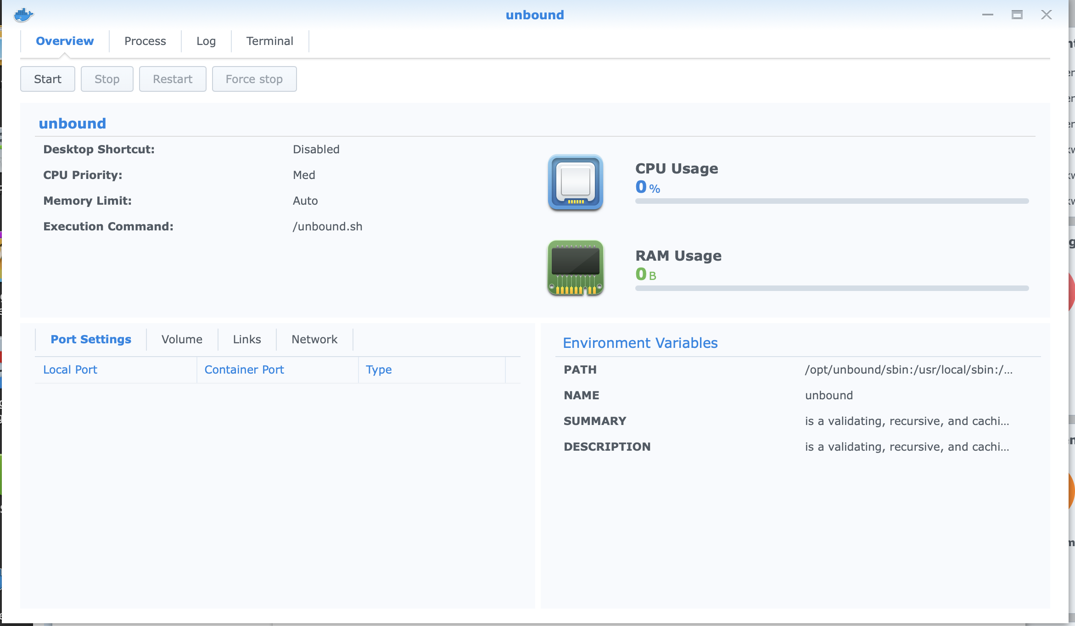Click the Restart button

(x=173, y=79)
